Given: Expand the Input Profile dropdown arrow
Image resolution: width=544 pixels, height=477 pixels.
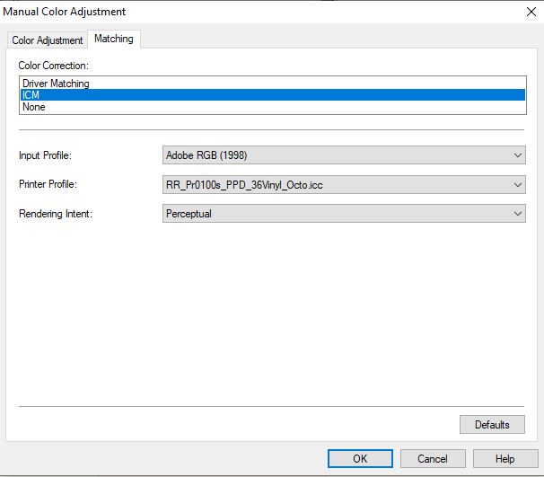Looking at the screenshot, I should click(x=517, y=155).
